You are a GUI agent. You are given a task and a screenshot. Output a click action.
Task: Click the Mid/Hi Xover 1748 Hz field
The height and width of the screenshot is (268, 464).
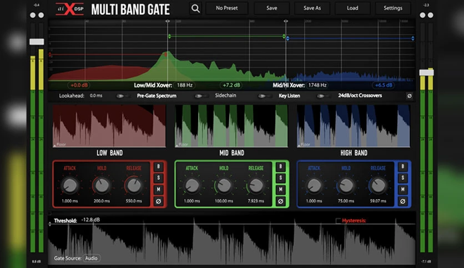[x=317, y=85]
